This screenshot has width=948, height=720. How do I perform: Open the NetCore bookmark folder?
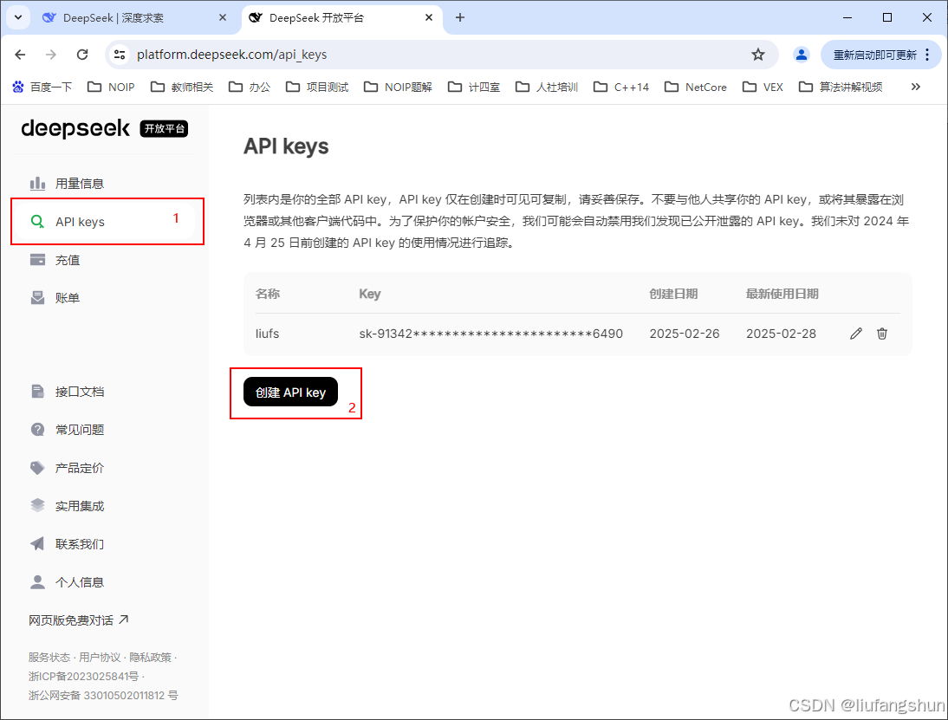click(x=696, y=87)
